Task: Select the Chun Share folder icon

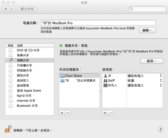Action: click(x=62, y=76)
